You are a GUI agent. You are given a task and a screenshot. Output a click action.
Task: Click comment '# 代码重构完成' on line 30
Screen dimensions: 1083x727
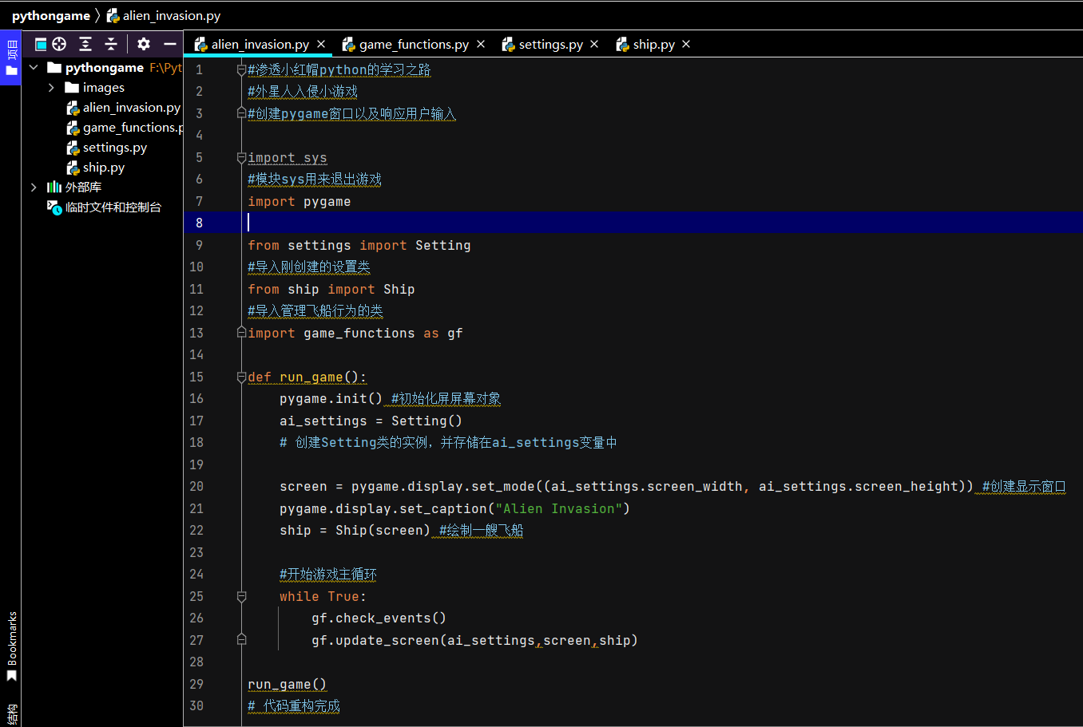[294, 705]
